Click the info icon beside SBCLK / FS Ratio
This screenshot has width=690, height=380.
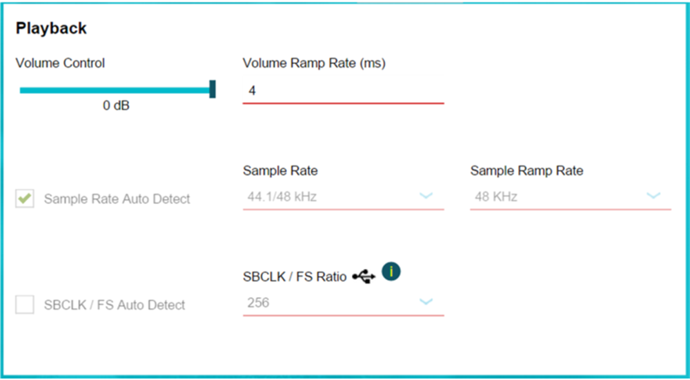click(391, 272)
